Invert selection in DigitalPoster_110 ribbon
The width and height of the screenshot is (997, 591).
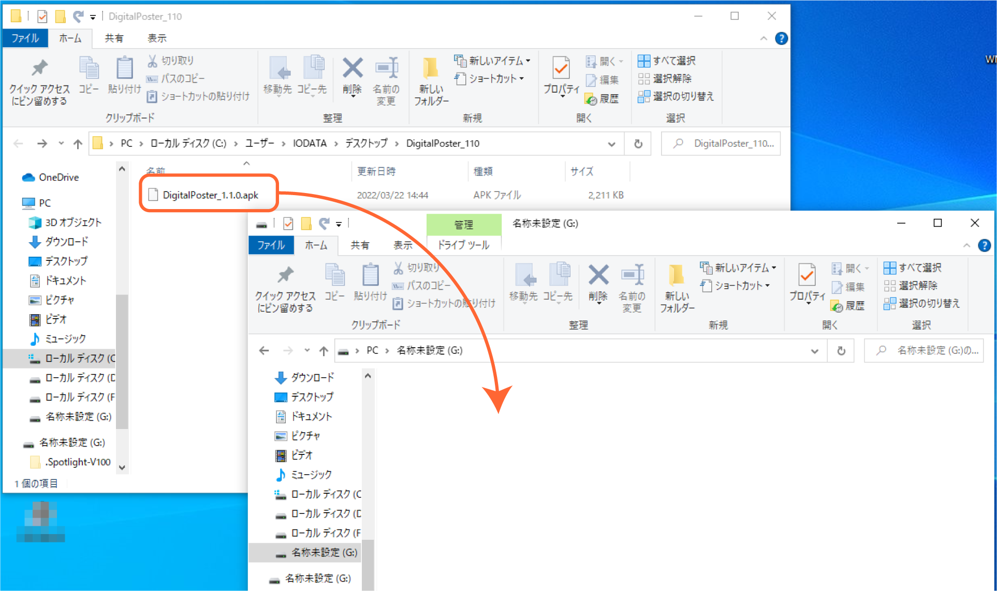pos(676,96)
